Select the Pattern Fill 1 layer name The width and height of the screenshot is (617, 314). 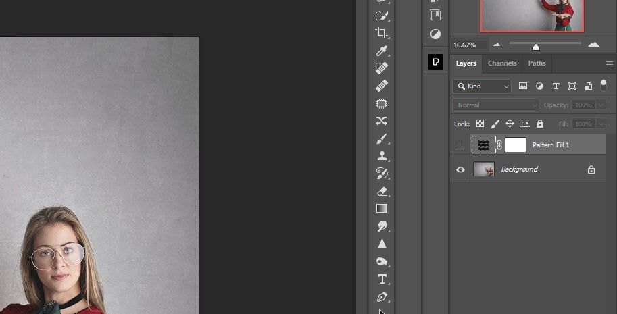pyautogui.click(x=551, y=145)
